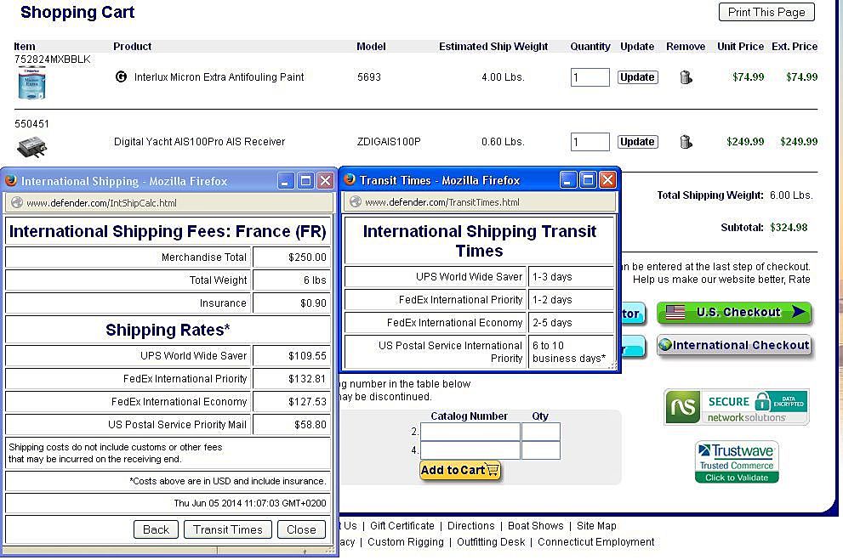The width and height of the screenshot is (843, 560).
Task: Open Outfitting Desk footer link
Action: [x=491, y=542]
